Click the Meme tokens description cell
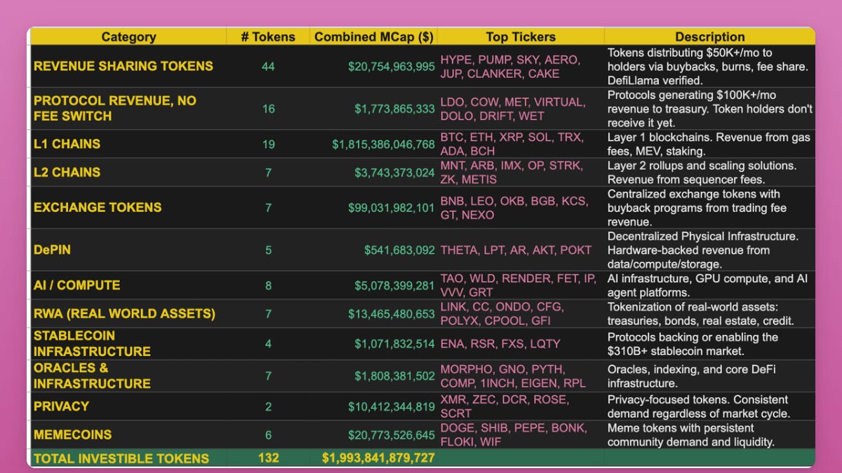The width and height of the screenshot is (842, 473). (709, 434)
